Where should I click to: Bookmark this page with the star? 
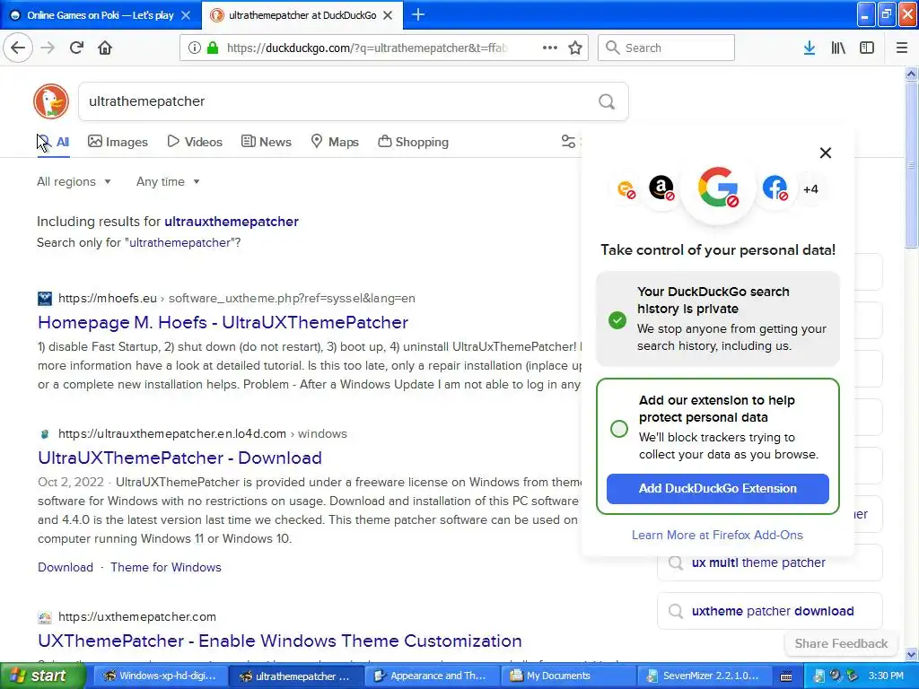(575, 48)
